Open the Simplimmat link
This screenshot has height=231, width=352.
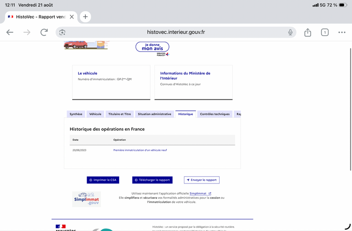(x=200, y=193)
